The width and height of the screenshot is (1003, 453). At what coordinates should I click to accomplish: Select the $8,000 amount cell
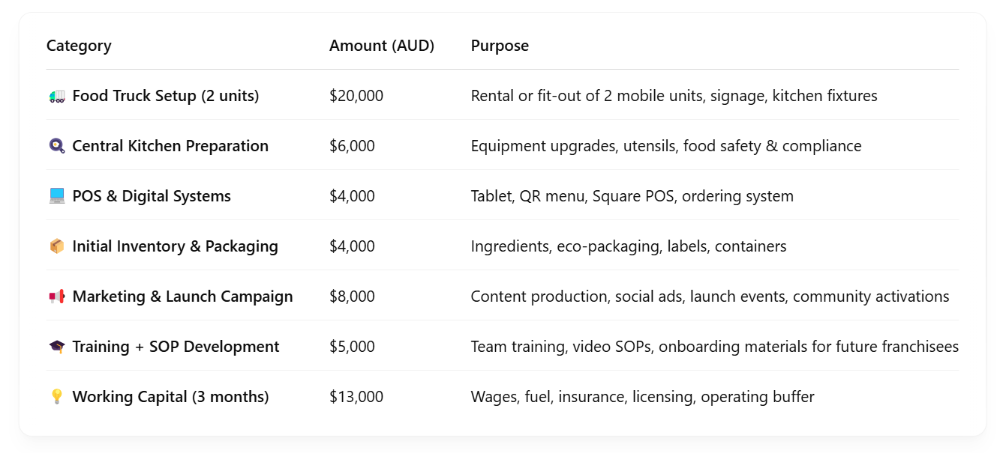pyautogui.click(x=352, y=297)
